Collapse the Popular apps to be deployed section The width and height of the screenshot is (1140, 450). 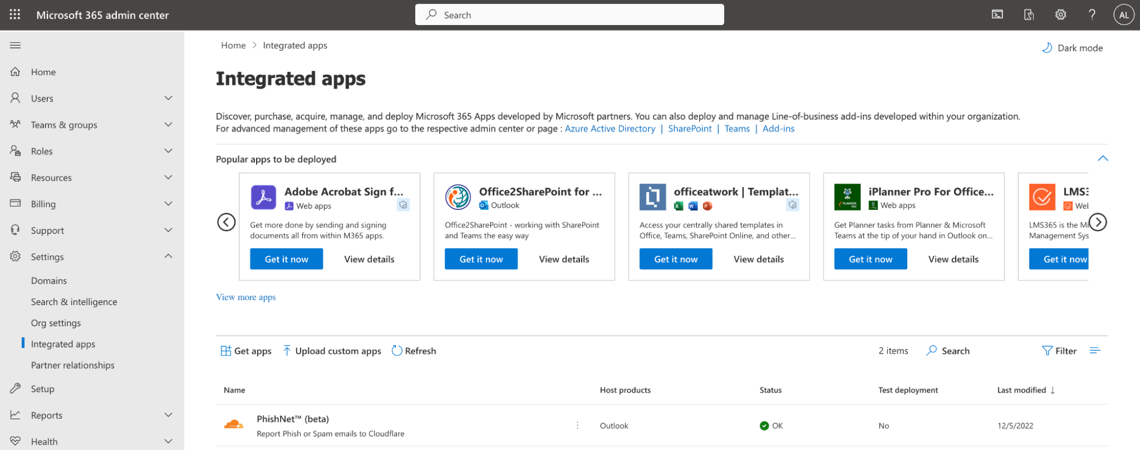click(1102, 159)
